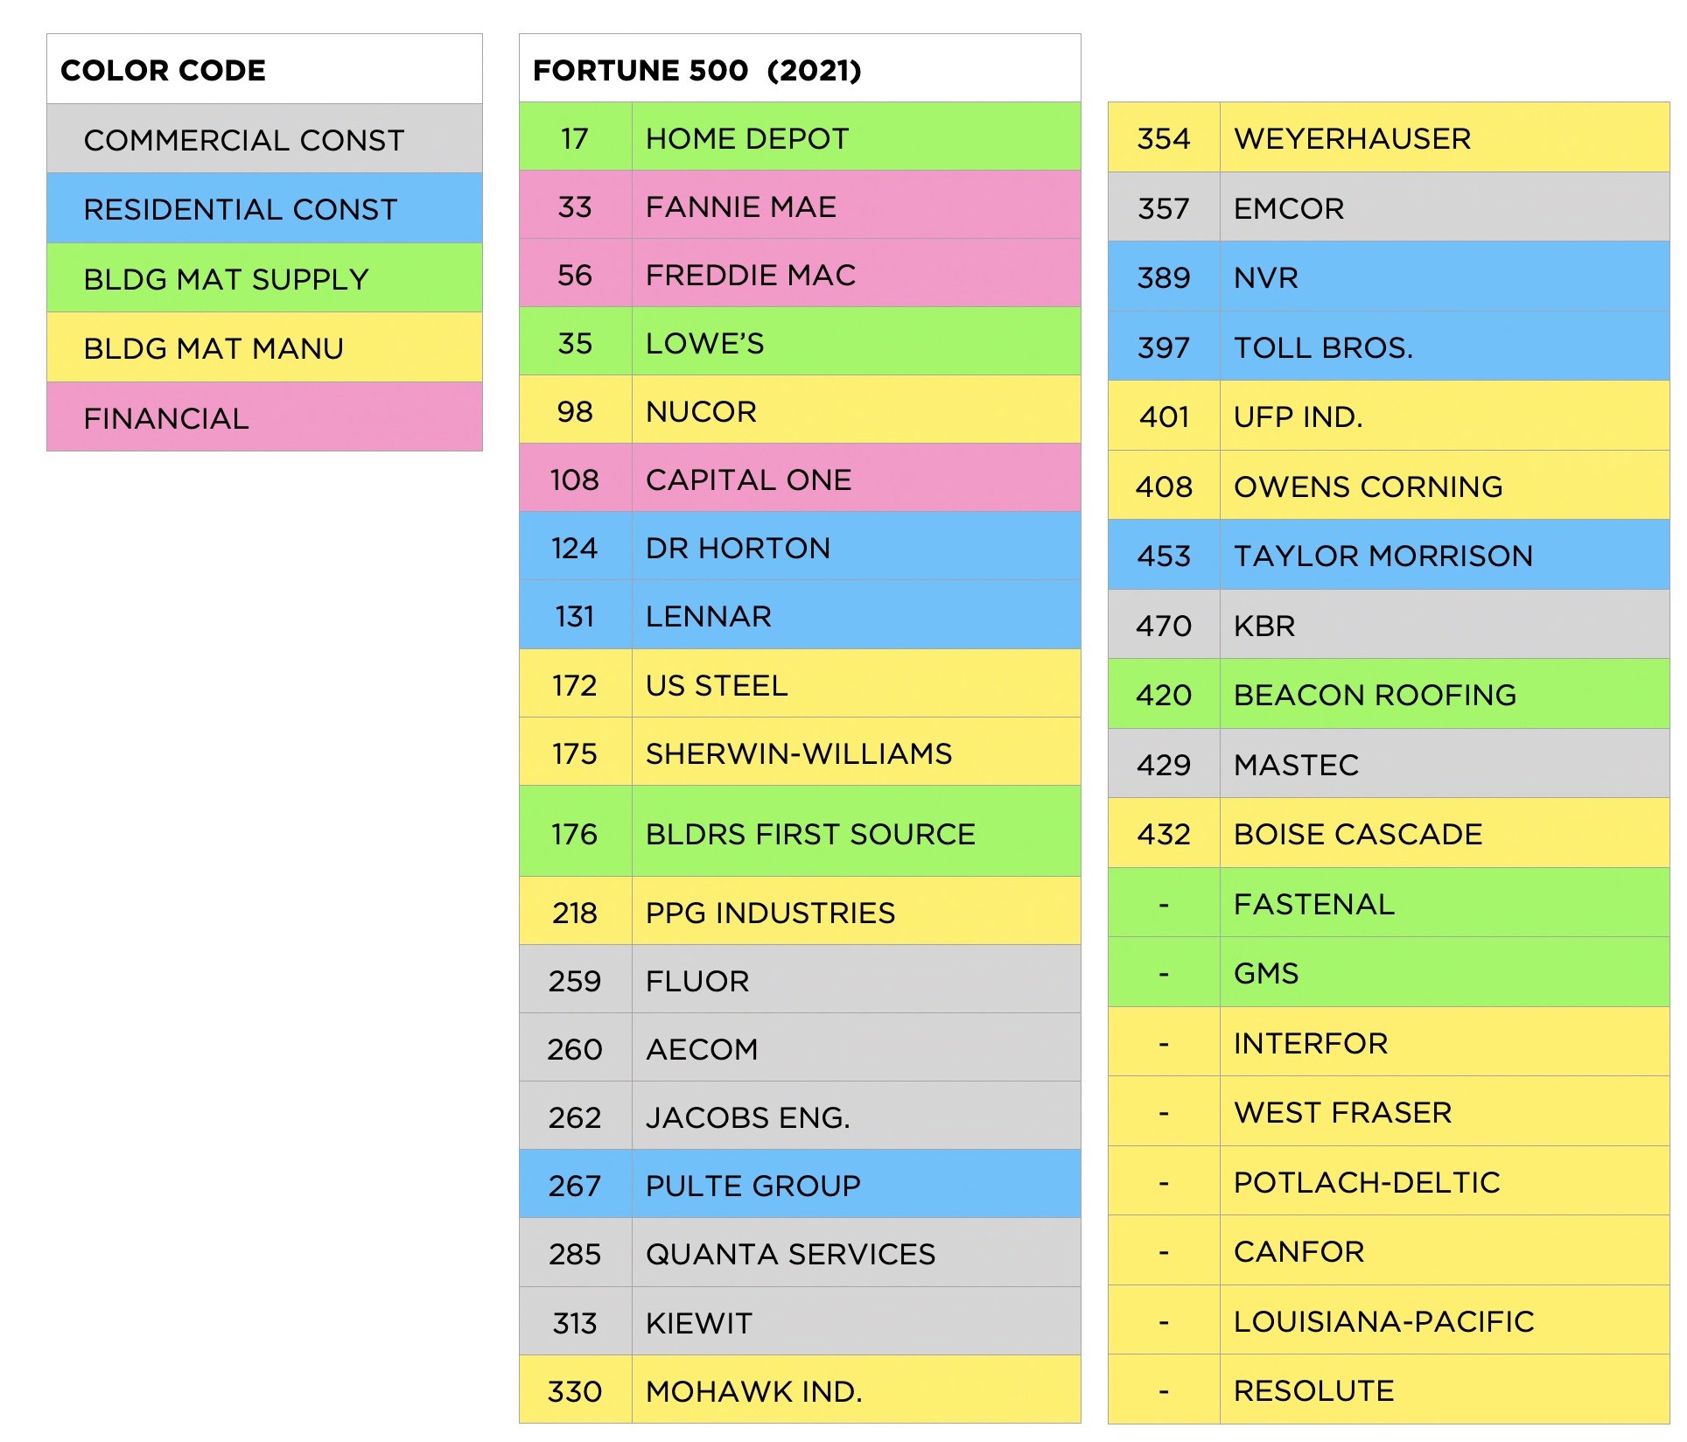Click the BLDG MAT SUPPLY legend row
The width and height of the screenshot is (1687, 1442).
[264, 277]
